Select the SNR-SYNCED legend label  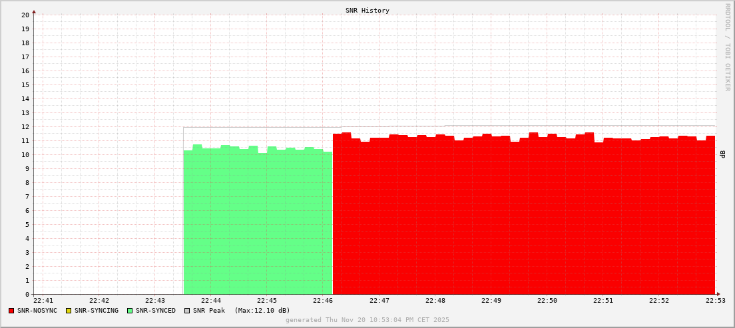pyautogui.click(x=155, y=311)
